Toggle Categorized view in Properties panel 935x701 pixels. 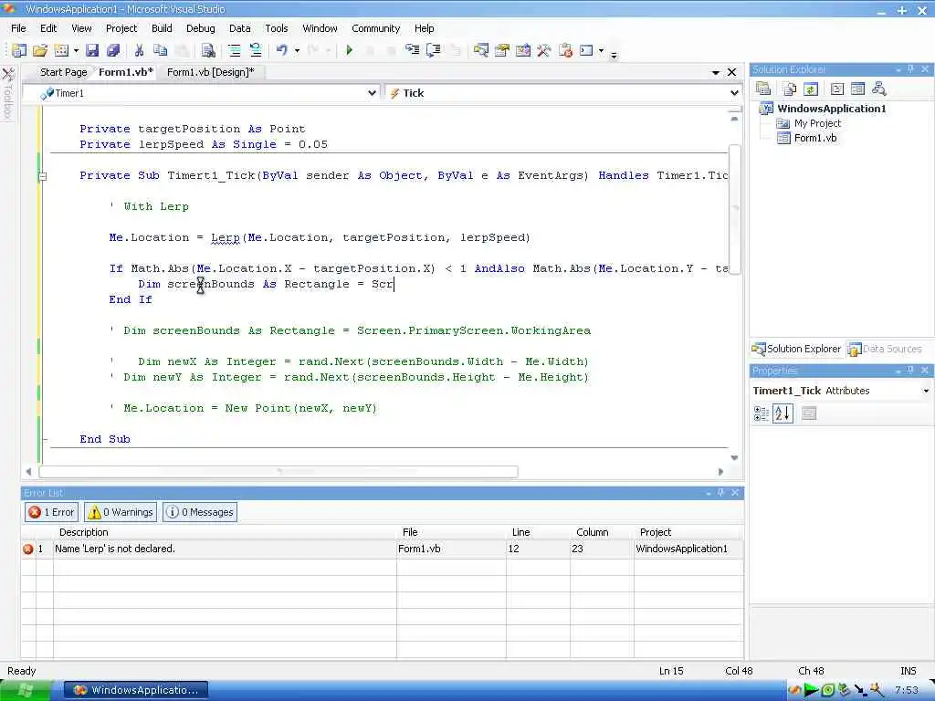pyautogui.click(x=762, y=413)
